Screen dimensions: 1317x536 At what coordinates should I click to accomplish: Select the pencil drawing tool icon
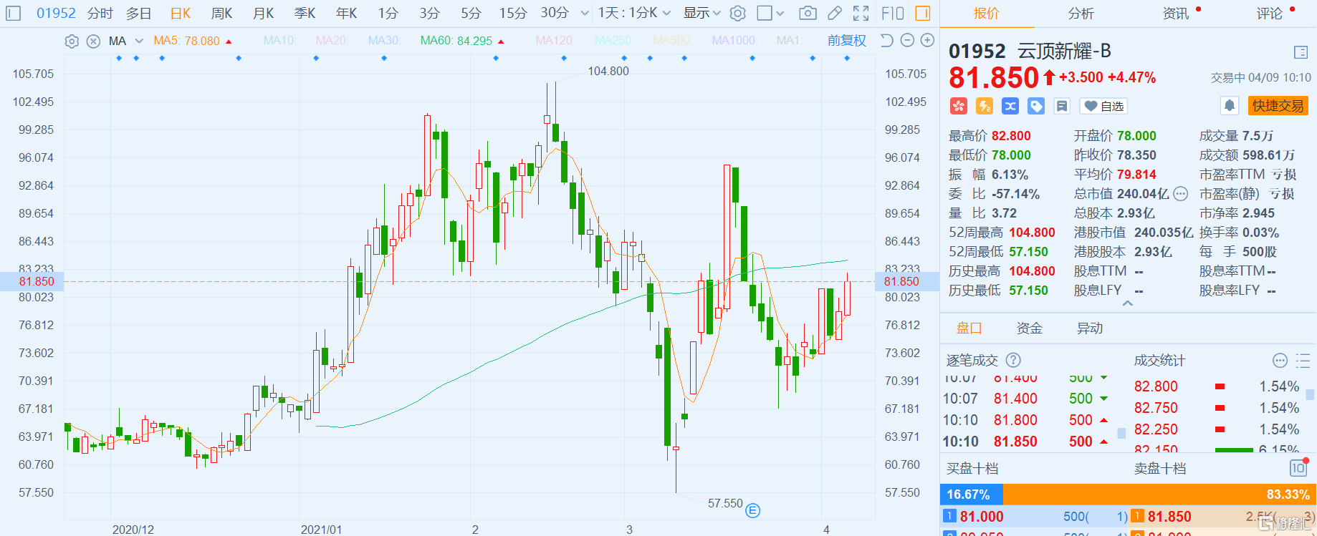tap(835, 13)
